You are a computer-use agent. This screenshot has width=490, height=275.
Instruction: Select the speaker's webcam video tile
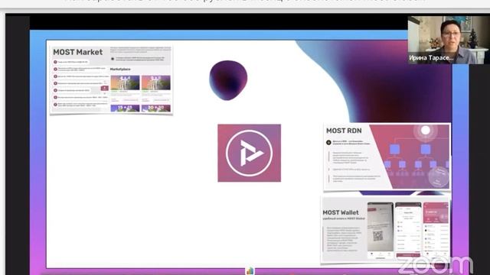coord(449,40)
